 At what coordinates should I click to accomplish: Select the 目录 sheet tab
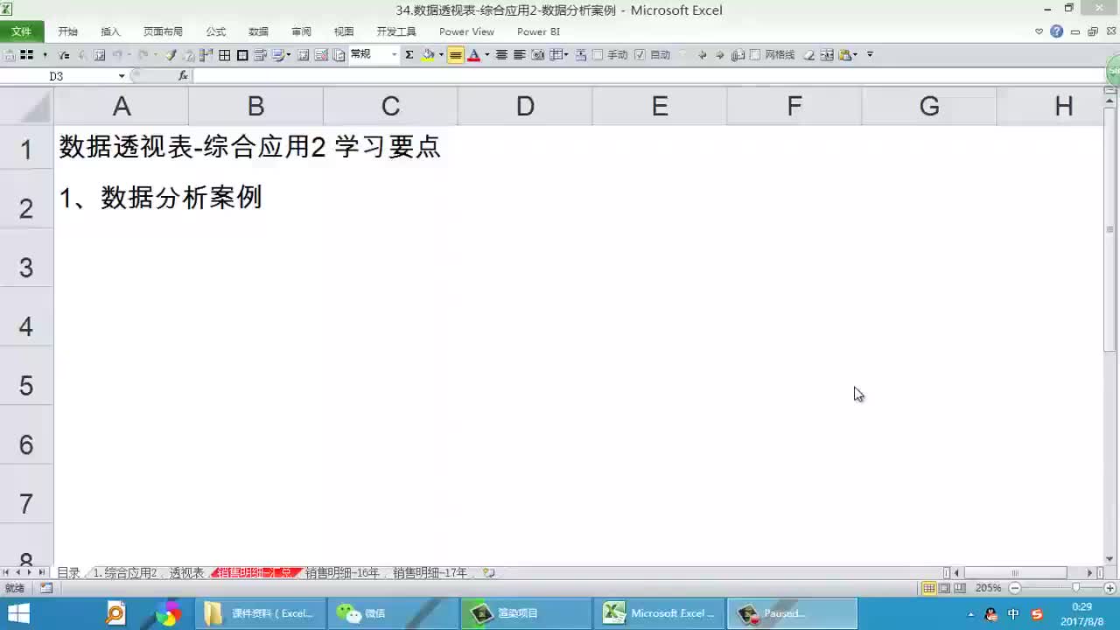[x=68, y=573]
